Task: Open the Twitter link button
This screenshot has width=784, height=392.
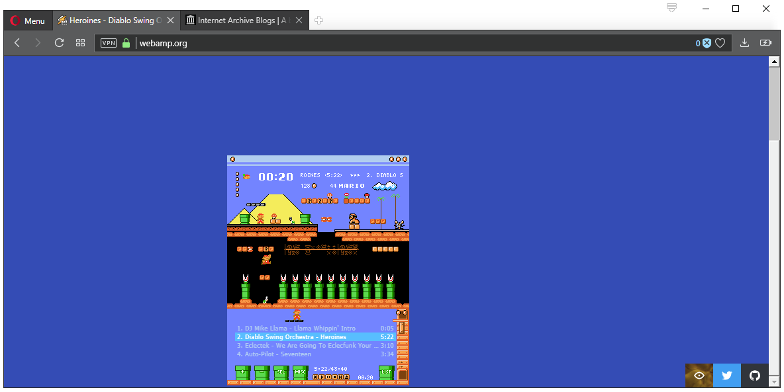Action: tap(727, 375)
